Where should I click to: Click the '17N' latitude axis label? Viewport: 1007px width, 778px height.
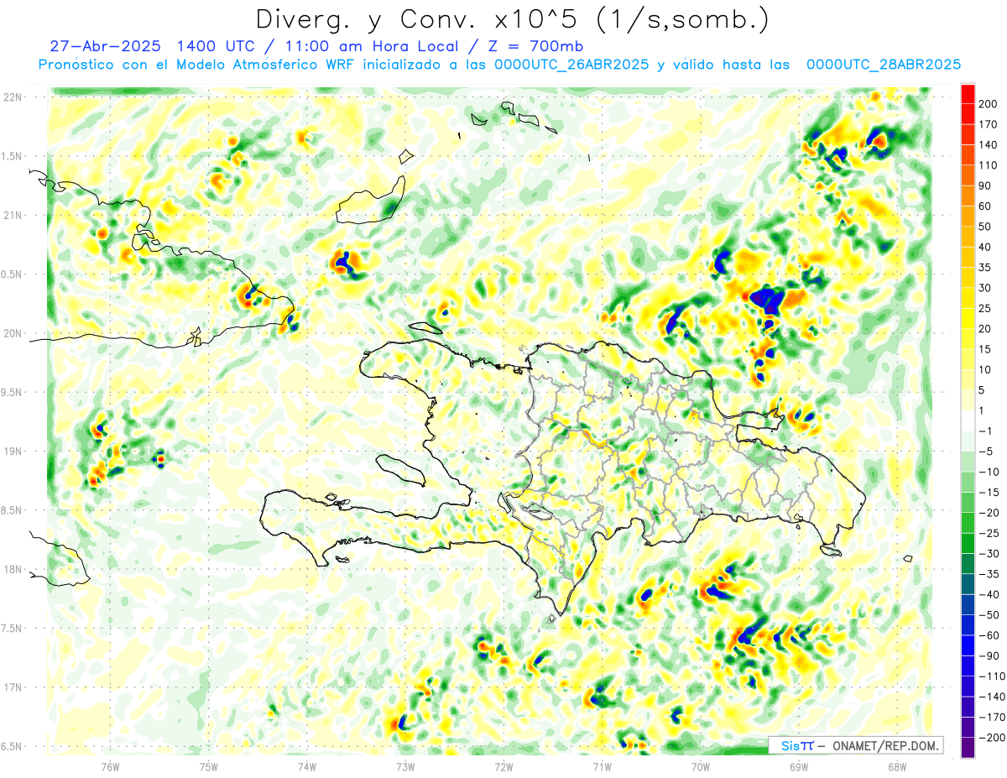13,687
